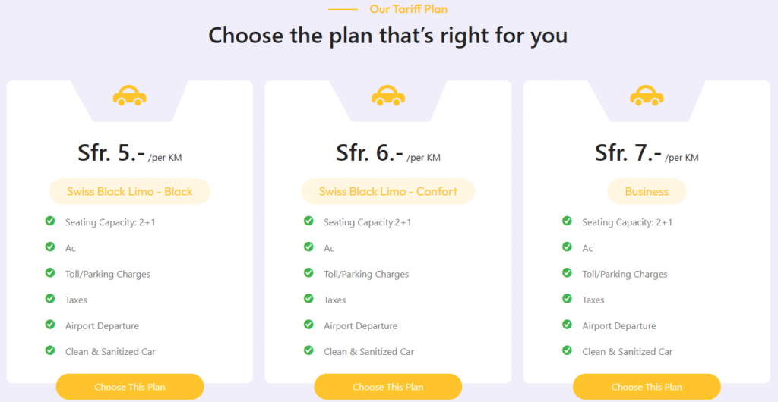Click the taxi icon above Sfr. 7.- plan

coord(647,96)
